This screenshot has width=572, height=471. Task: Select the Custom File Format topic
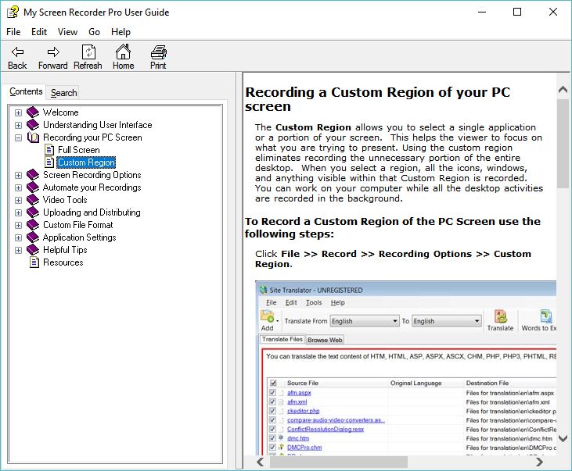tap(77, 225)
